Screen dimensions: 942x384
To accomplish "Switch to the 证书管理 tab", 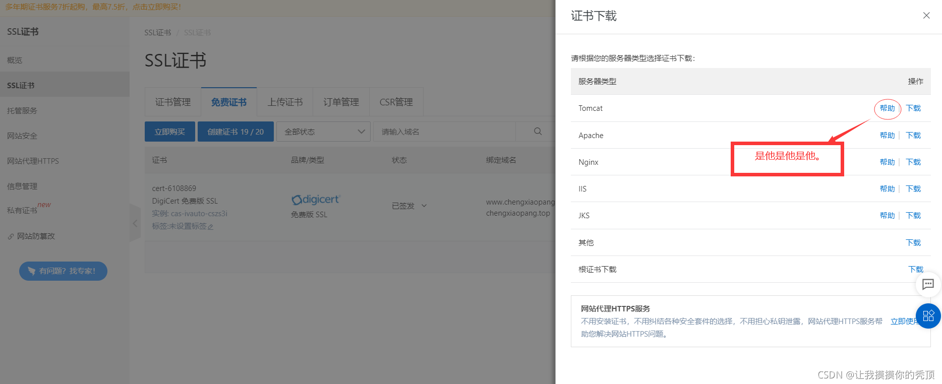I will click(x=173, y=102).
